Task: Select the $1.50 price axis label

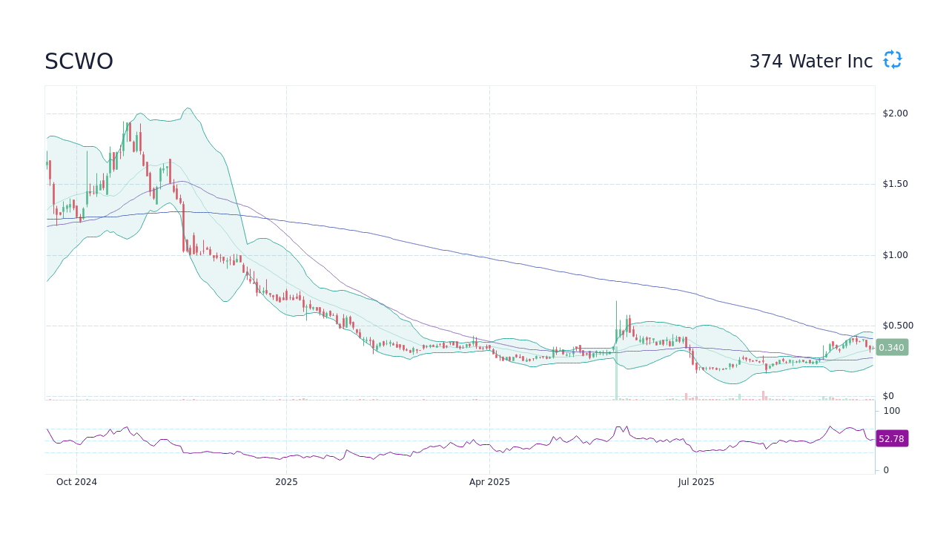Action: (894, 184)
